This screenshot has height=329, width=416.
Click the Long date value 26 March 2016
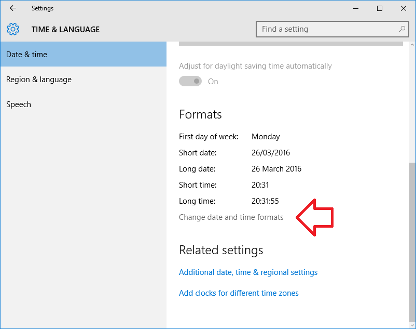(x=276, y=169)
